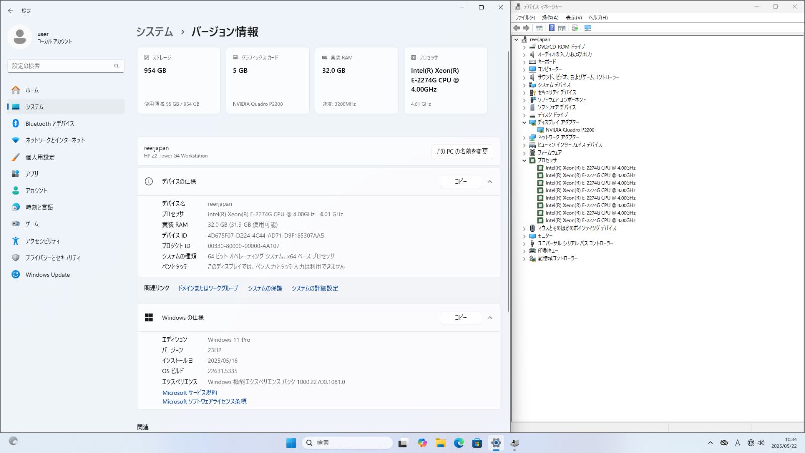Click the show/hide action pane toolbar icon

(x=562, y=28)
